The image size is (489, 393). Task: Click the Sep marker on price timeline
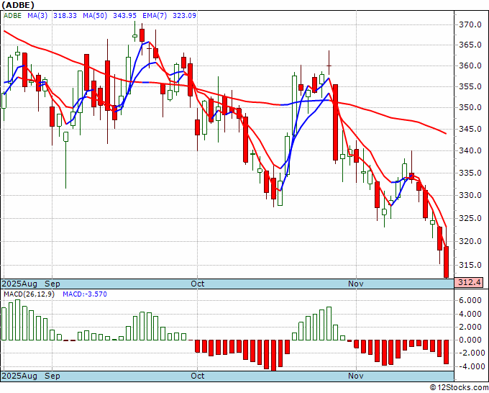pyautogui.click(x=52, y=284)
